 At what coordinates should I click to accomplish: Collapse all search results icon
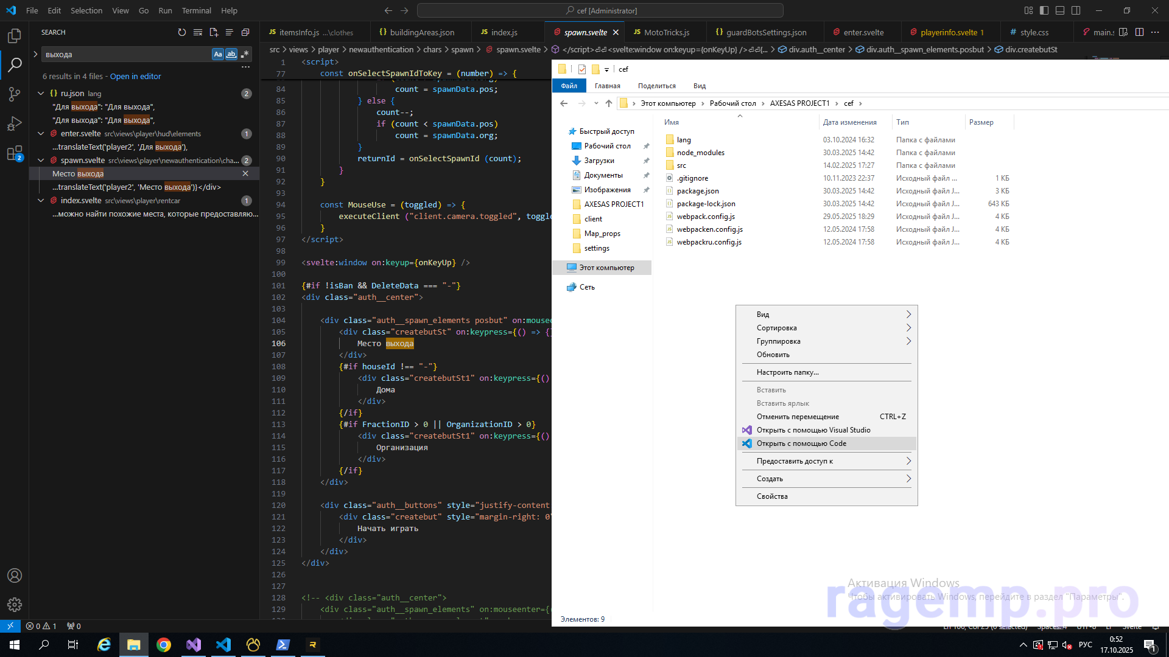(x=245, y=32)
